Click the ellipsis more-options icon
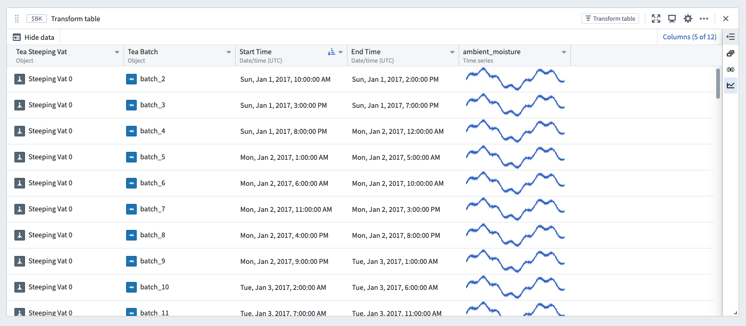 (704, 18)
